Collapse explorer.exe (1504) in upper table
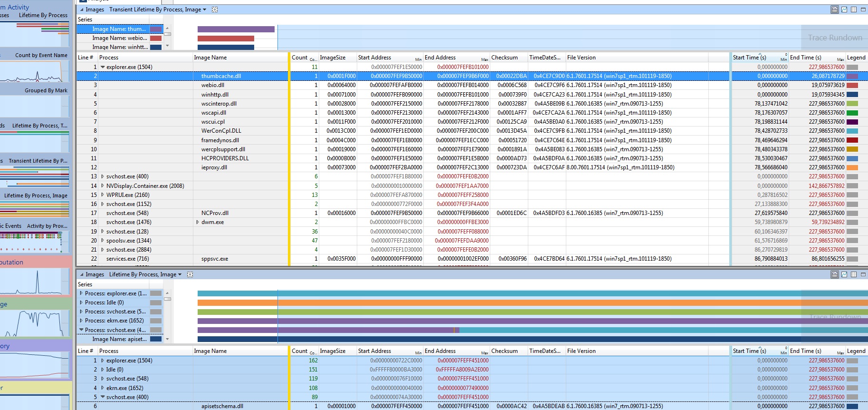Viewport: 868px width, 410px height. coord(102,67)
